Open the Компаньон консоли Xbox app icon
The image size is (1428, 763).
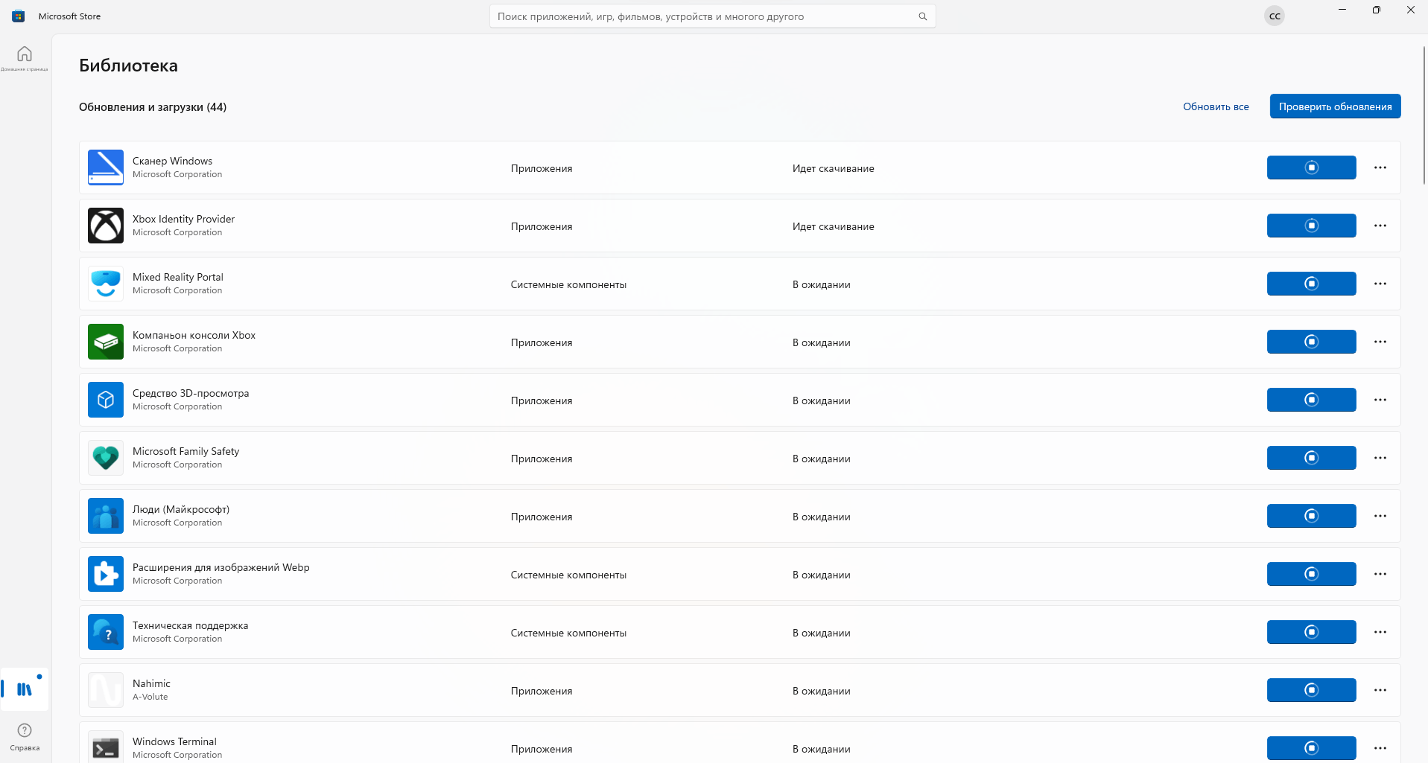click(x=106, y=342)
